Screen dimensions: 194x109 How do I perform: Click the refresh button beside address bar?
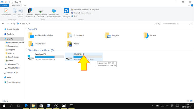tap(159, 24)
